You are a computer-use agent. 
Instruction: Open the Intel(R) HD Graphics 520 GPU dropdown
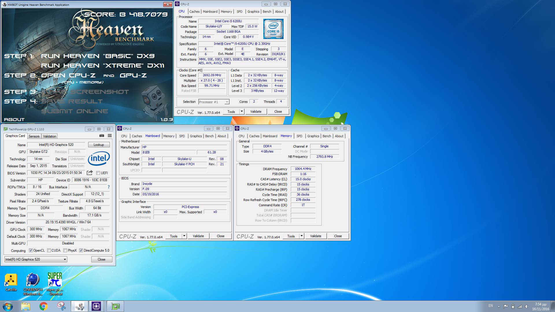36,259
